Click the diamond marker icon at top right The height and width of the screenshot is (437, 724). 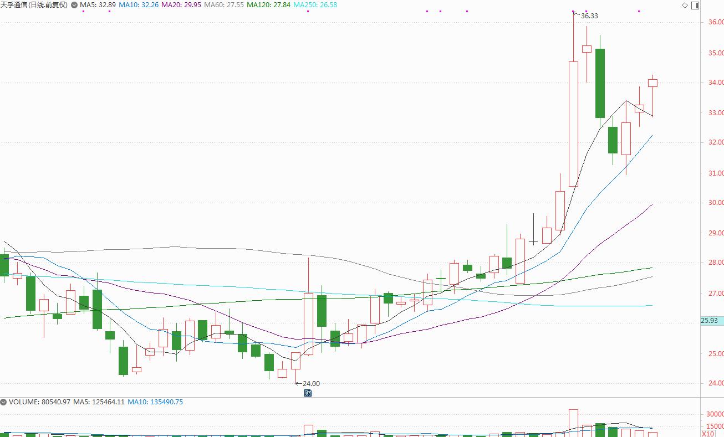click(685, 5)
